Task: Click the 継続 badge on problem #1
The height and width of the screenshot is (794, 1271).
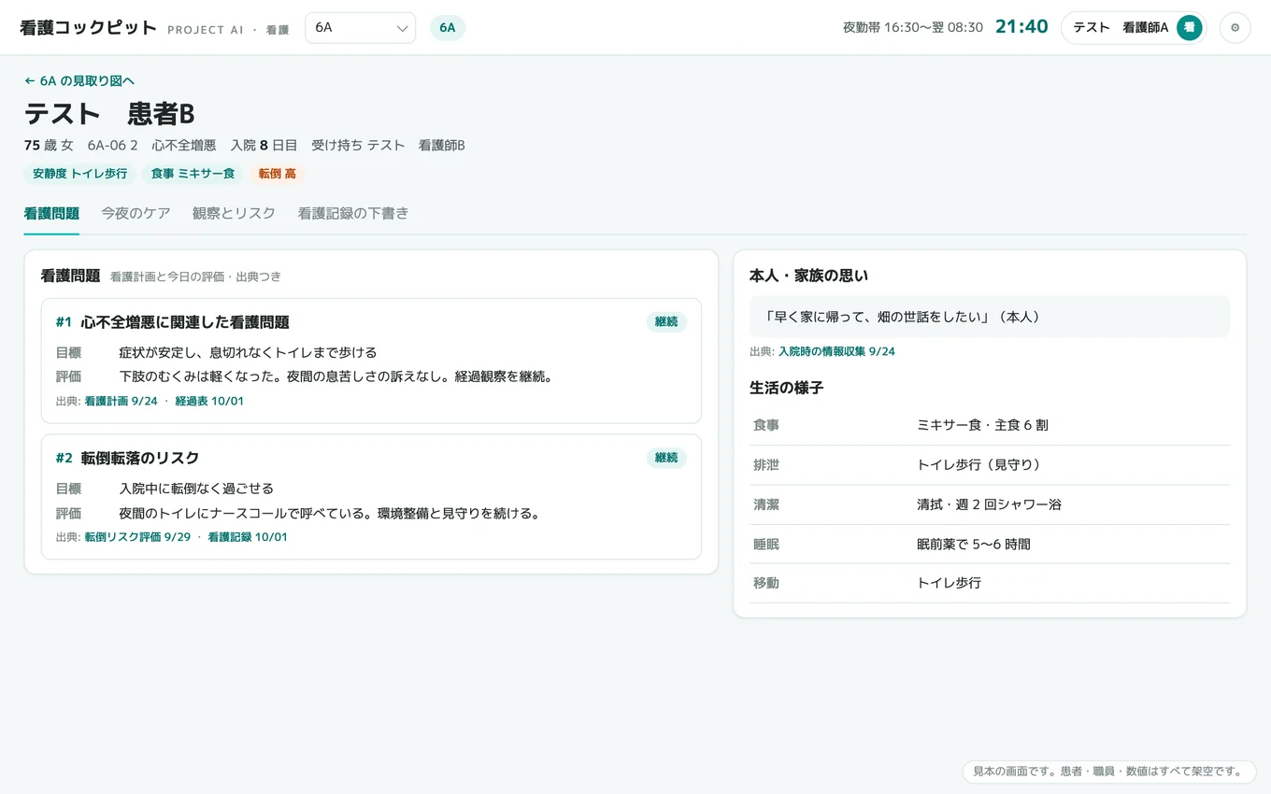Action: pos(666,322)
